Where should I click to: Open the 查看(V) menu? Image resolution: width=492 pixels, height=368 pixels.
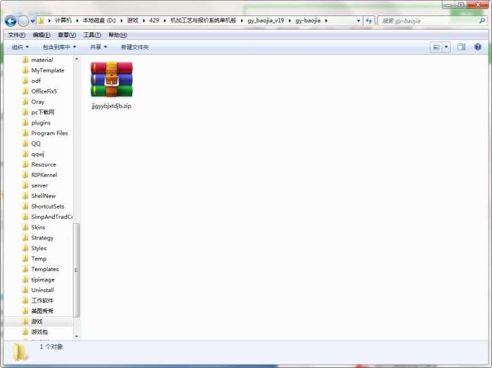(x=67, y=35)
